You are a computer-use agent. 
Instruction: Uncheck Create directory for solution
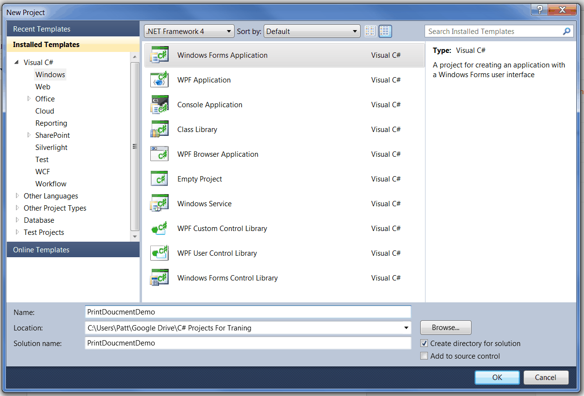(x=424, y=343)
